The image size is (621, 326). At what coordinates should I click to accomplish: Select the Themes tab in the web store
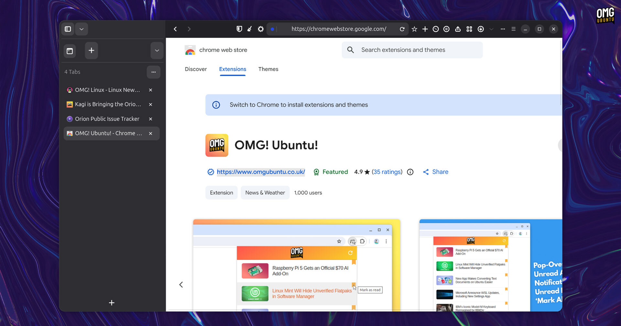click(268, 69)
